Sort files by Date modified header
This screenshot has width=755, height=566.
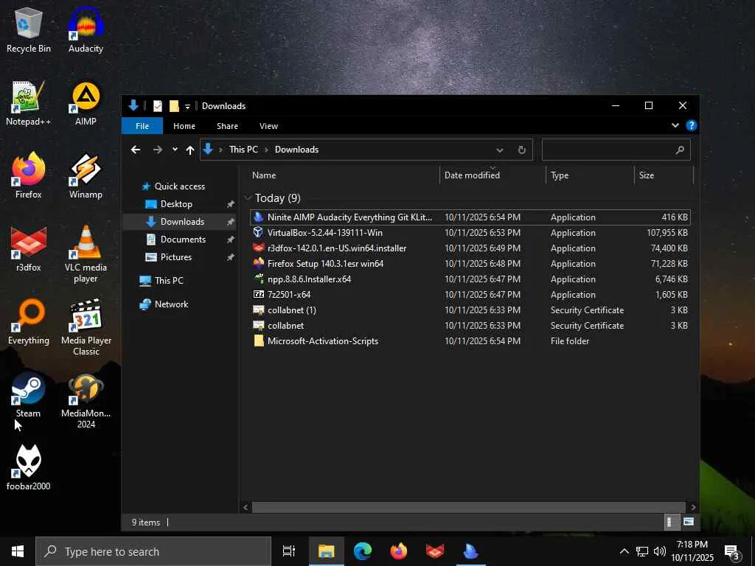click(493, 175)
